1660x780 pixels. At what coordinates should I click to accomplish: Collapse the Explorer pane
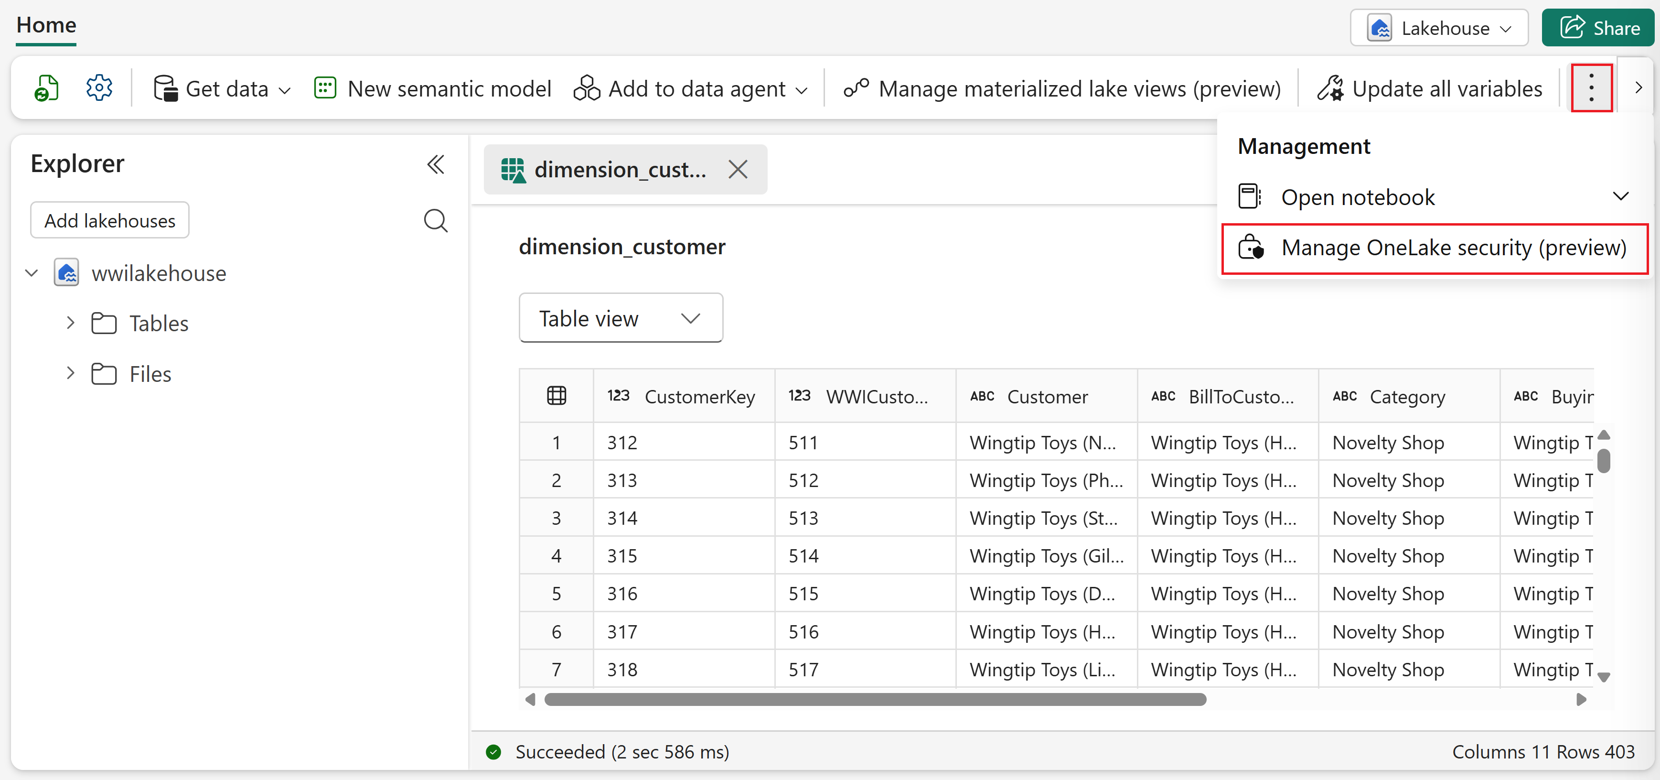tap(436, 164)
